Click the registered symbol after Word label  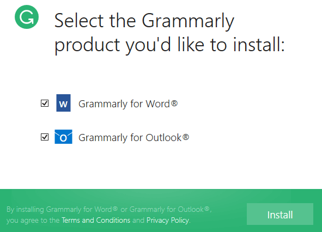pos(174,103)
